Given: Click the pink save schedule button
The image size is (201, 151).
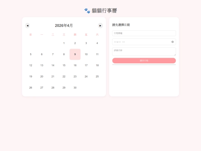Looking at the screenshot, I should coord(144,61).
